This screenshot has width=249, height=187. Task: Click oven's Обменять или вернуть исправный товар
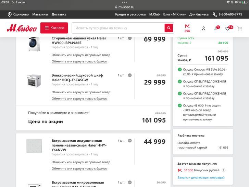[81, 92]
